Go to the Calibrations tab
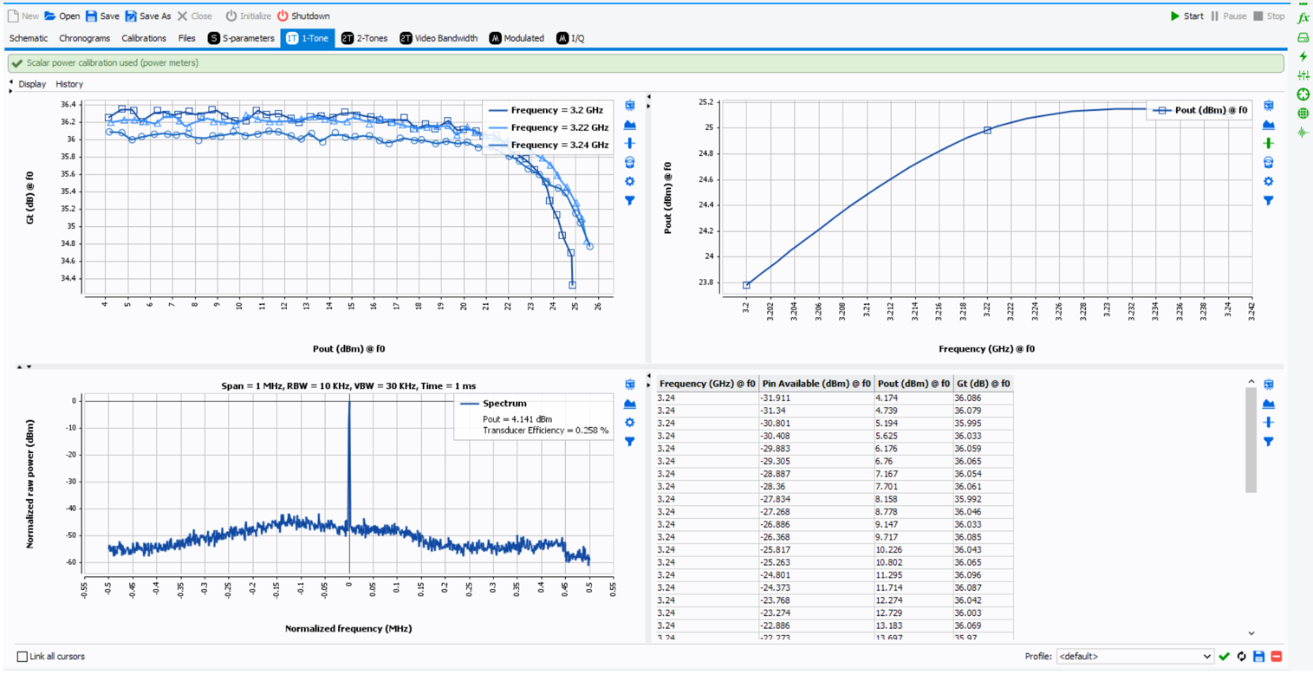The image size is (1313, 674). (144, 38)
